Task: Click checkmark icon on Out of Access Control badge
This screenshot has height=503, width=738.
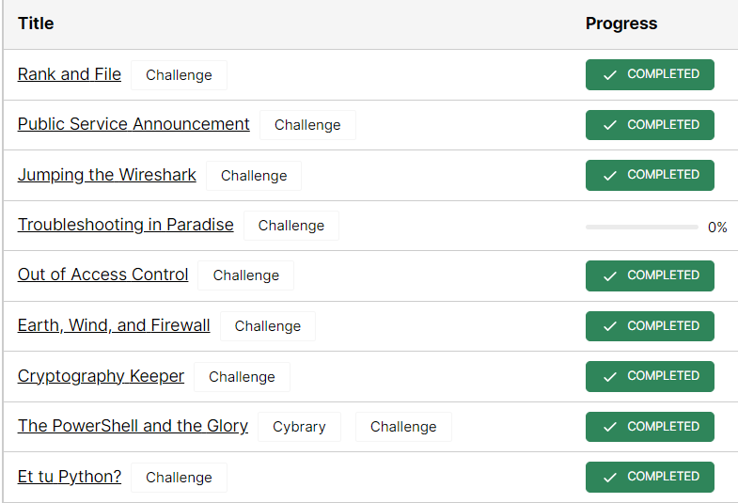Action: click(610, 275)
